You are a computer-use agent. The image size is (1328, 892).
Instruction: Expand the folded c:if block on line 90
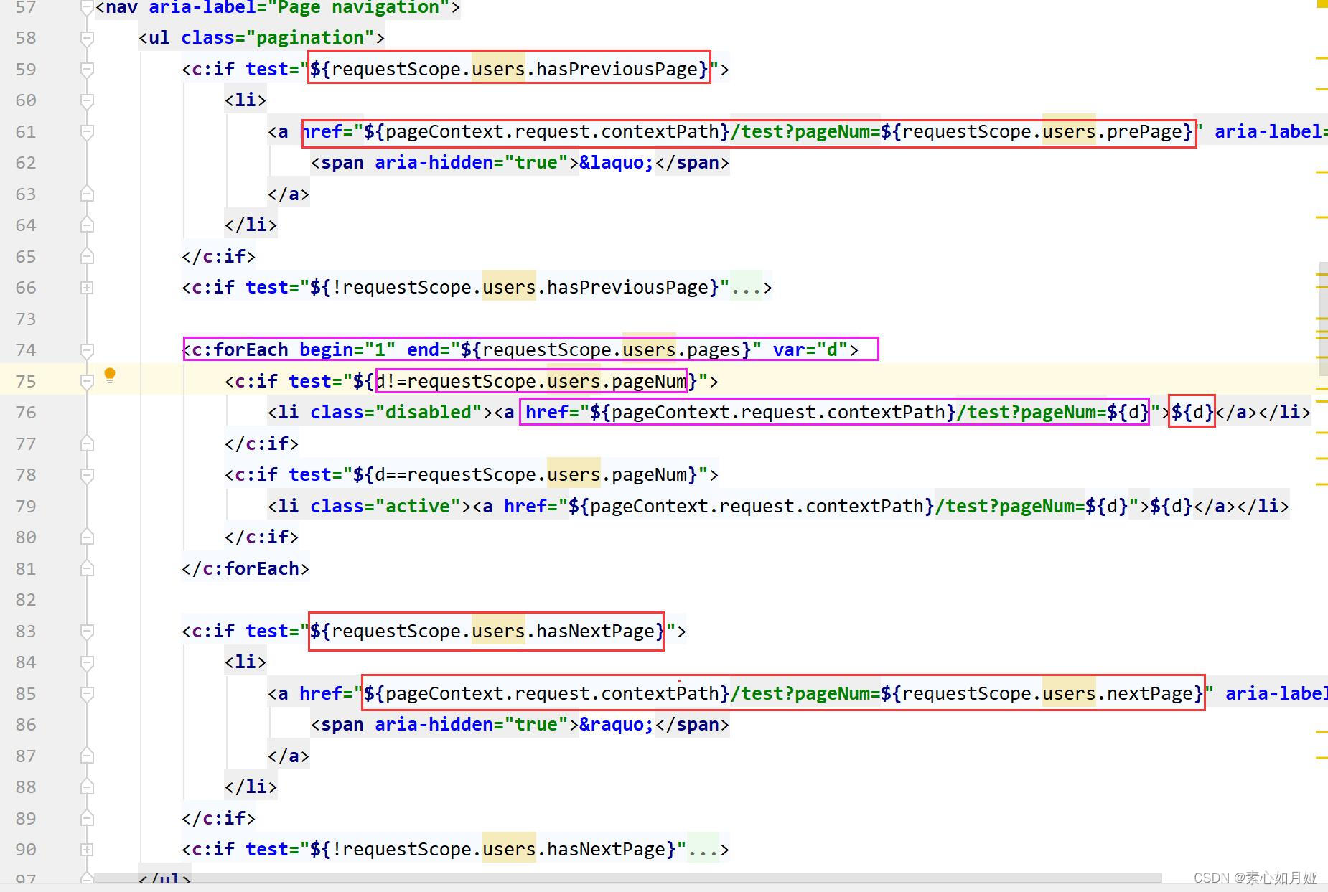(x=87, y=850)
